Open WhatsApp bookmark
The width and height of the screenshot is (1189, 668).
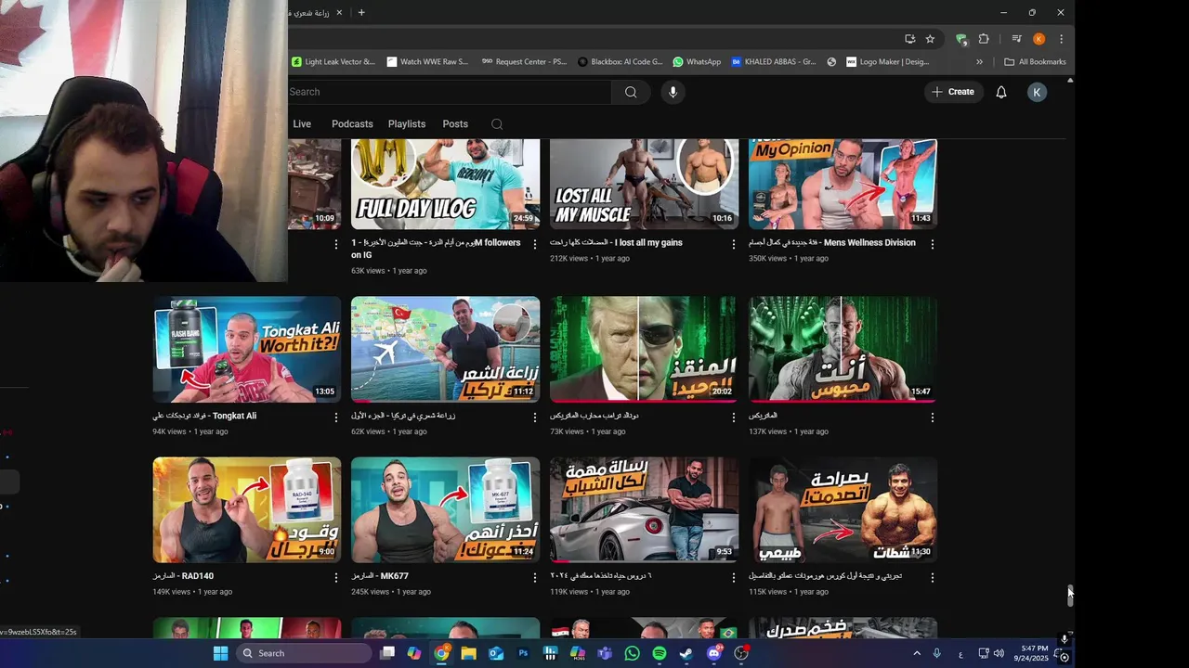697,62
